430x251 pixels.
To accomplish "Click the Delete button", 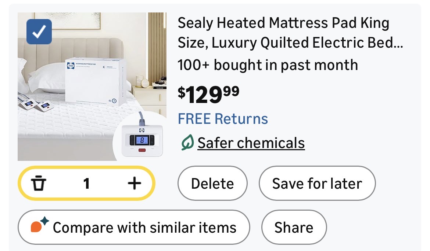I will (x=212, y=183).
